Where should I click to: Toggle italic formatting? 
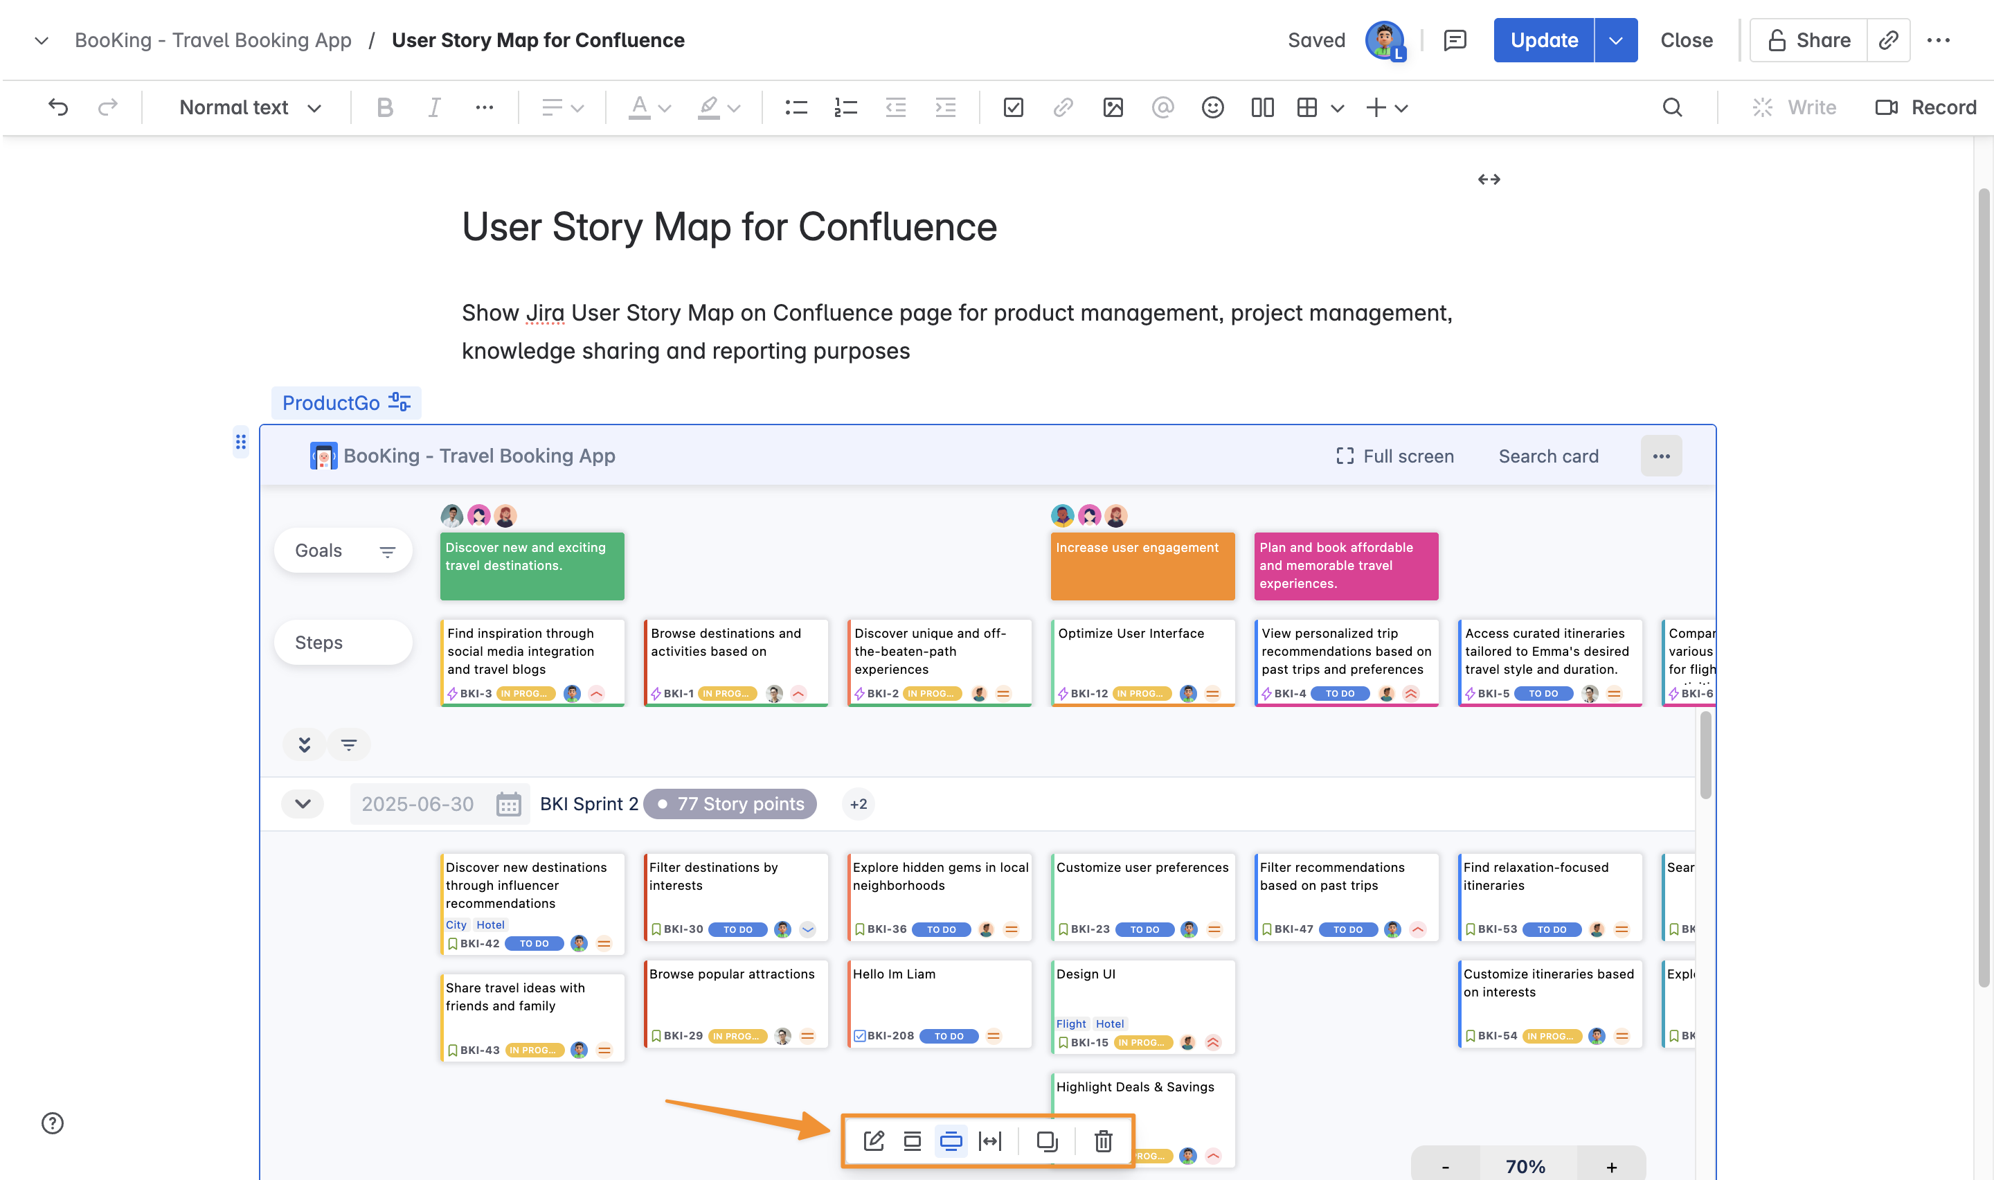[x=434, y=107]
